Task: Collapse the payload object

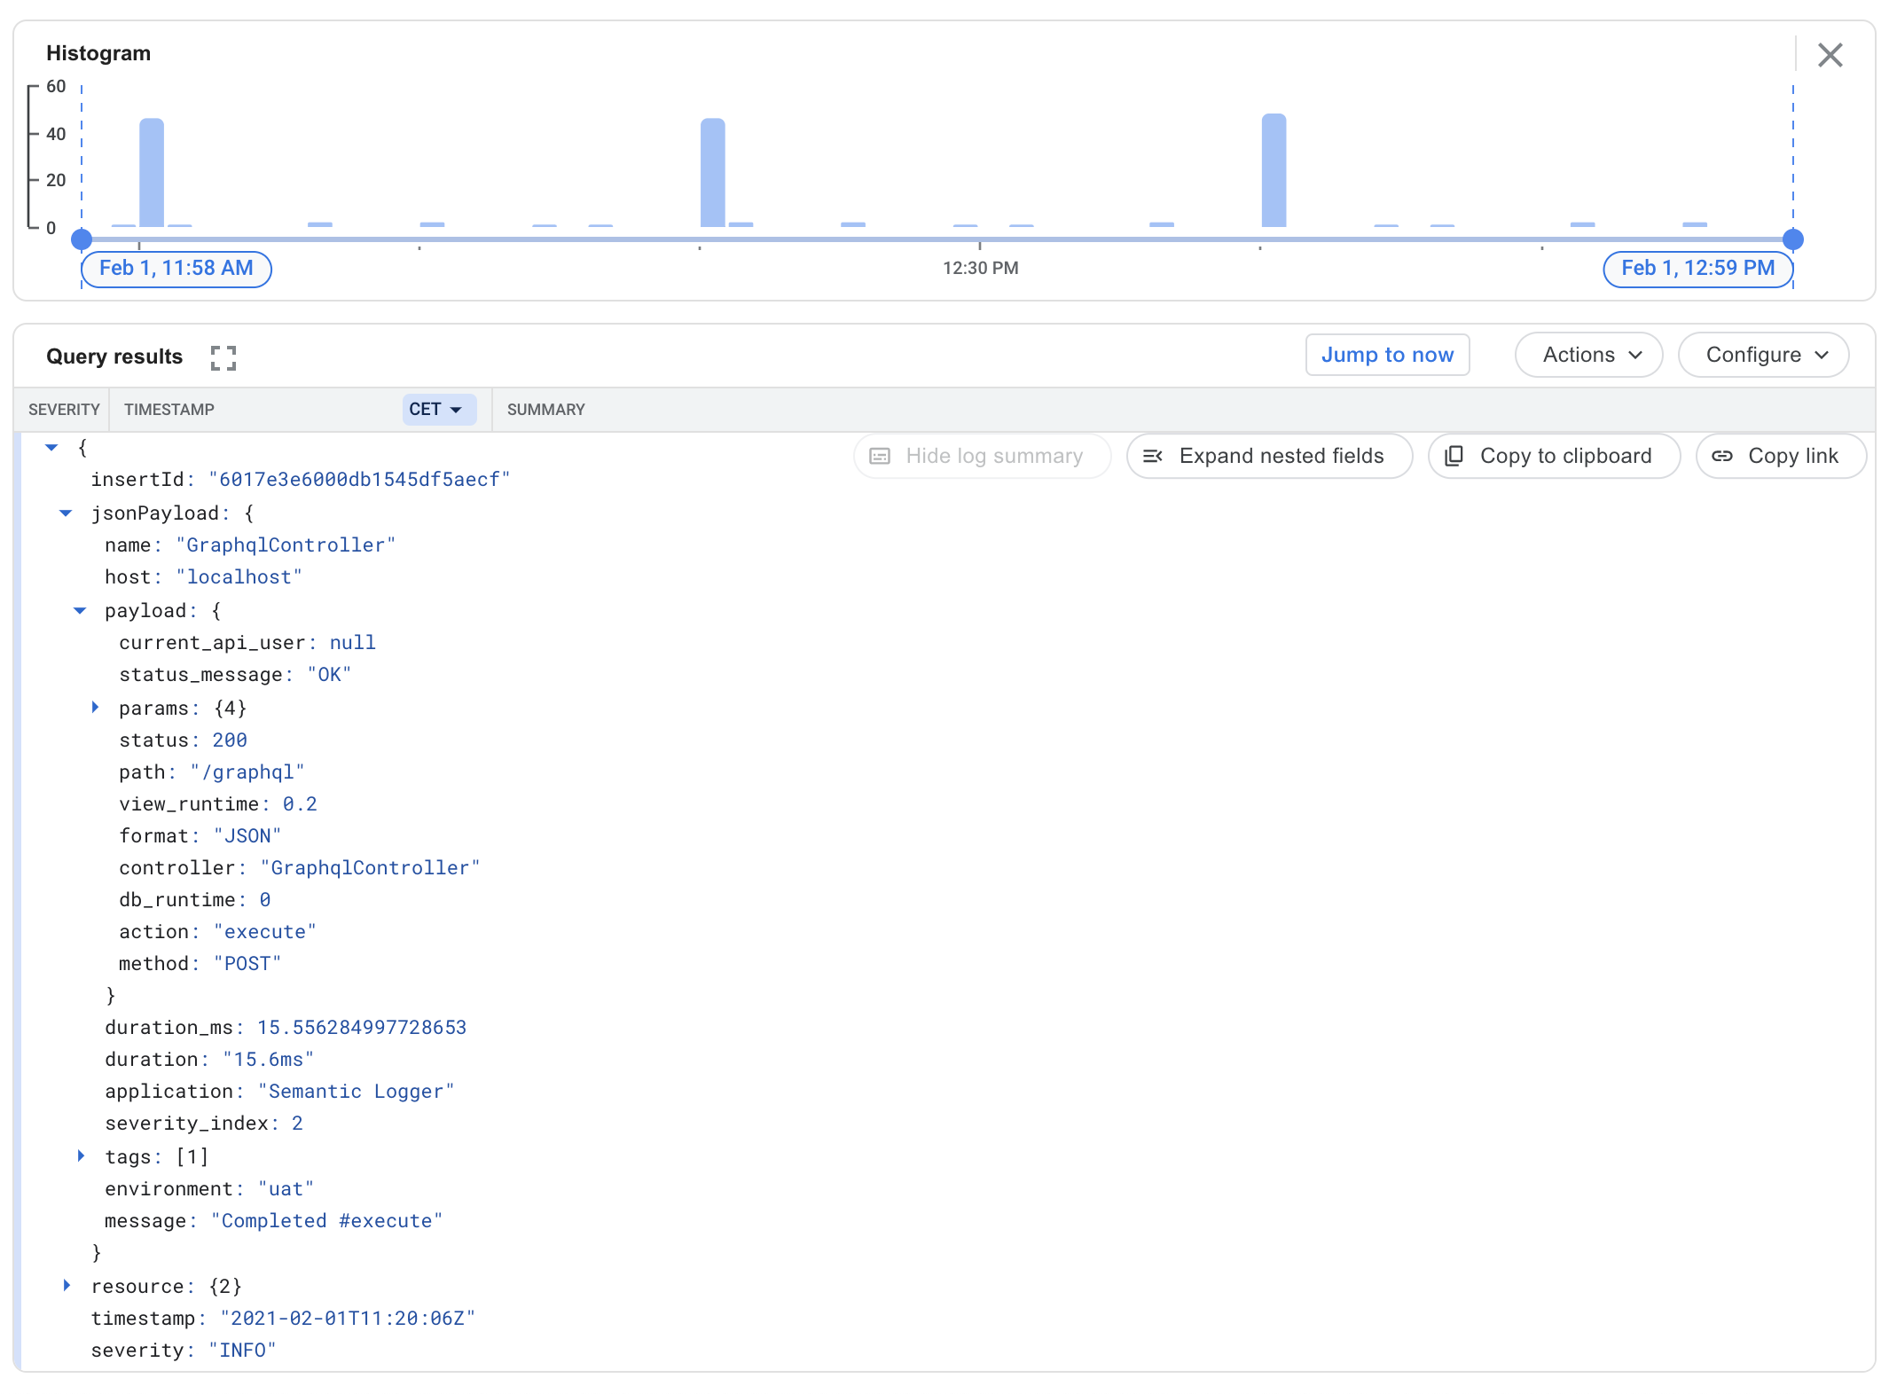Action: tap(80, 611)
